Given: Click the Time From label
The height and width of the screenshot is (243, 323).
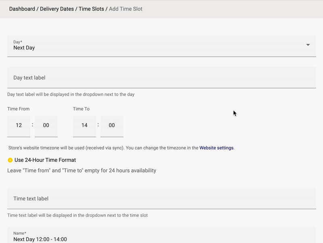Looking at the screenshot, I should point(18,109).
